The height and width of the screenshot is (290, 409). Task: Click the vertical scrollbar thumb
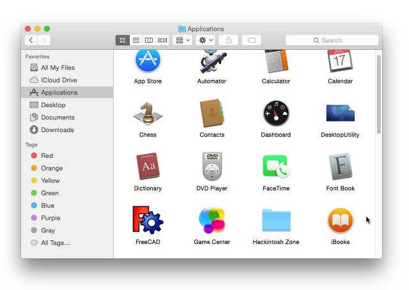pos(379,95)
